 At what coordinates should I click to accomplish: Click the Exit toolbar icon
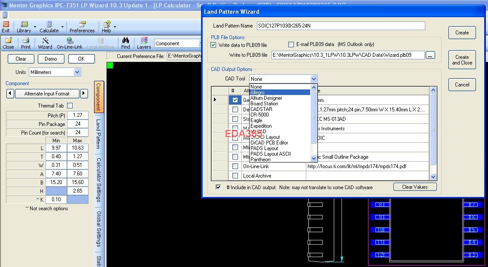click(6, 27)
